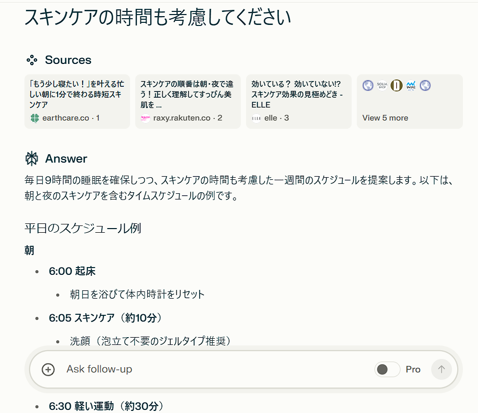The width and height of the screenshot is (478, 413).
Task: Click the round gold-ringed favicon
Action: [x=396, y=85]
